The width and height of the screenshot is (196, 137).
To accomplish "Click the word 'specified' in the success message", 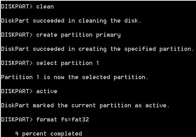I will (140, 49).
